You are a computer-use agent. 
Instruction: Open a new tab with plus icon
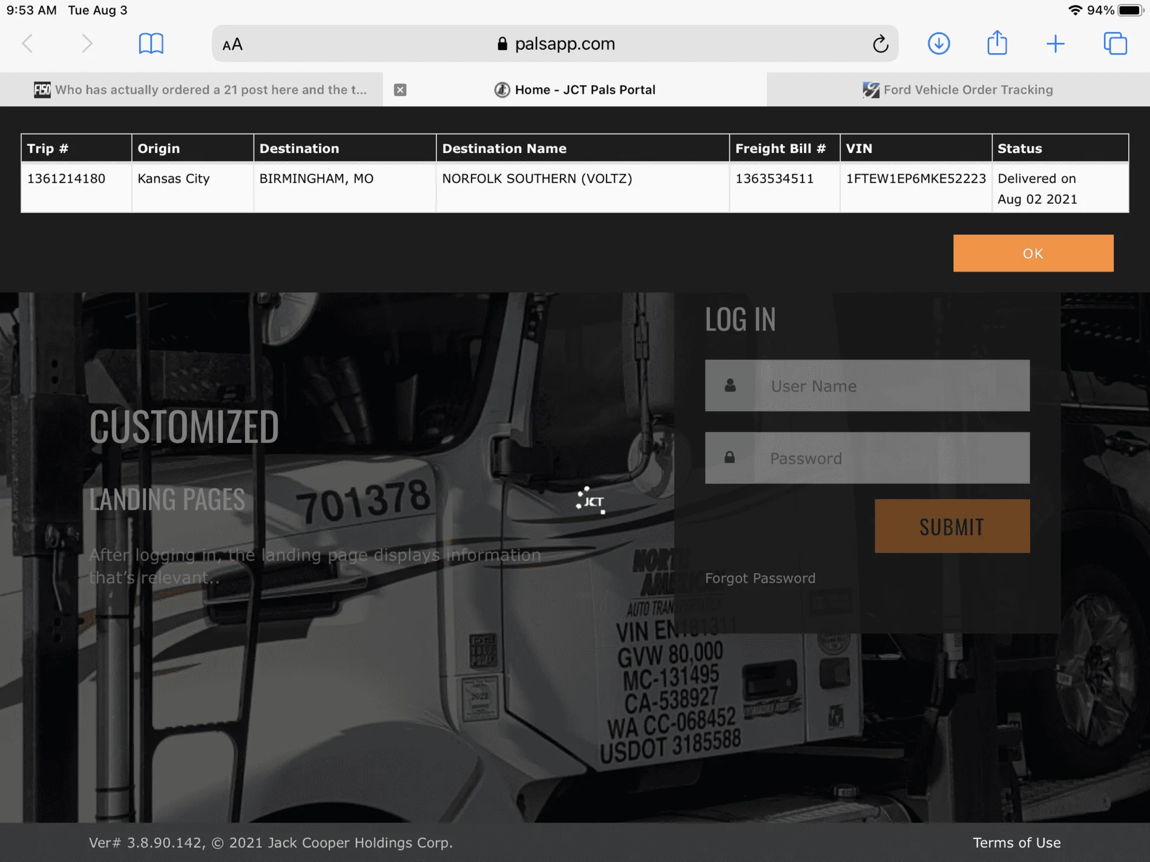point(1055,44)
